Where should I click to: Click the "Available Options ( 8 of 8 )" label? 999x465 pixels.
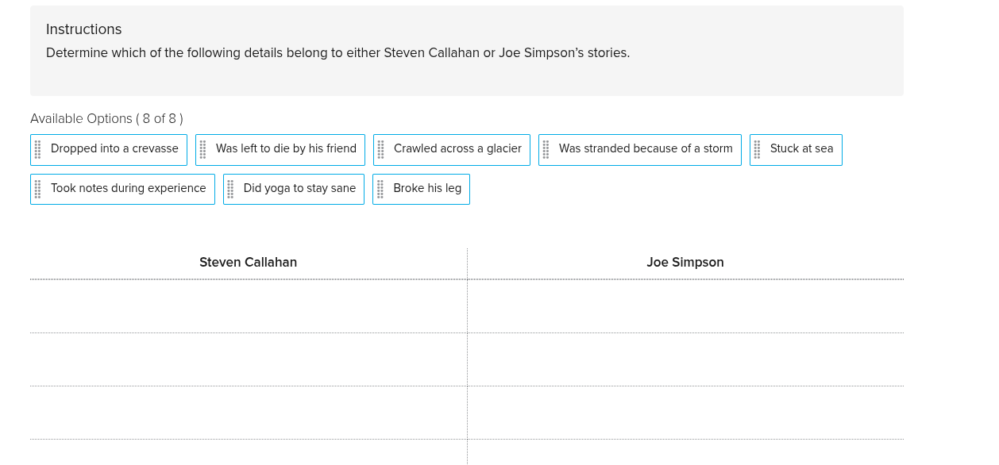point(106,118)
